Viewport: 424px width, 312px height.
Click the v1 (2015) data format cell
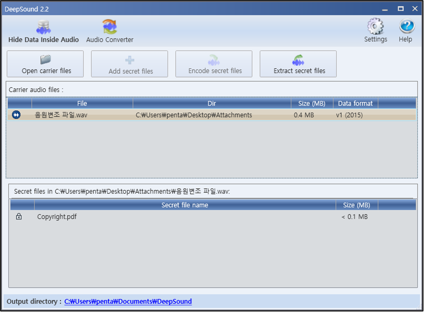point(349,115)
